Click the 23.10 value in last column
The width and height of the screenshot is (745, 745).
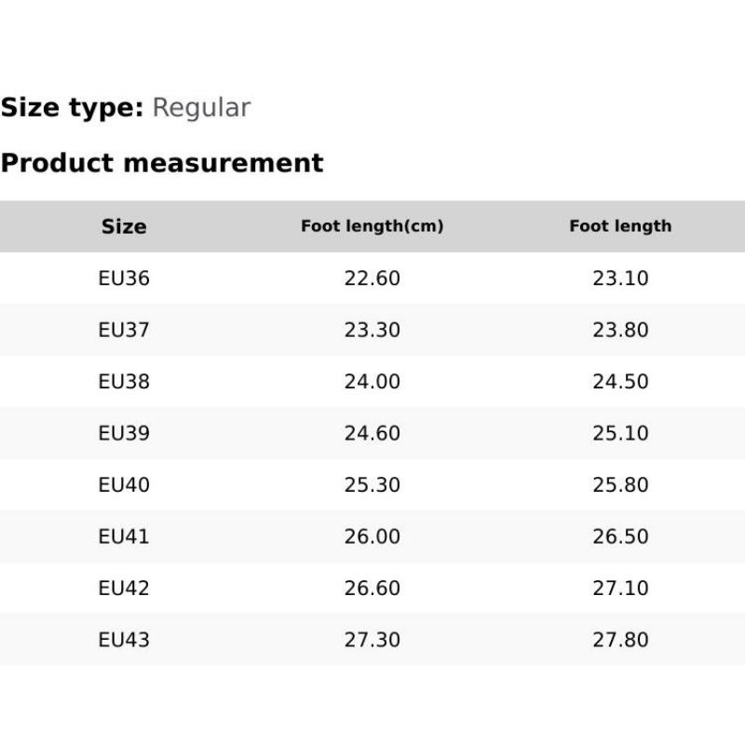tap(620, 278)
